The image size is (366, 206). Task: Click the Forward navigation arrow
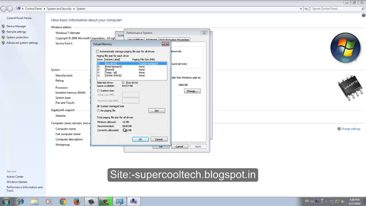point(10,9)
